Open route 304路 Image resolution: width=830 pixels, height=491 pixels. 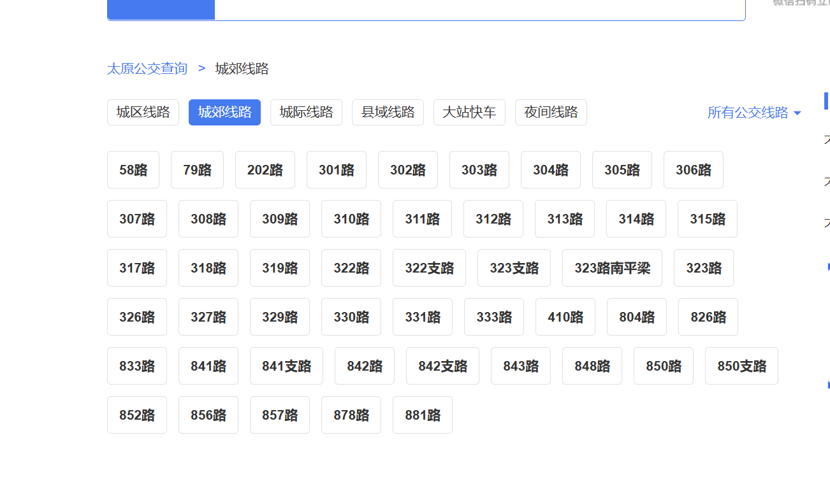[x=551, y=170]
